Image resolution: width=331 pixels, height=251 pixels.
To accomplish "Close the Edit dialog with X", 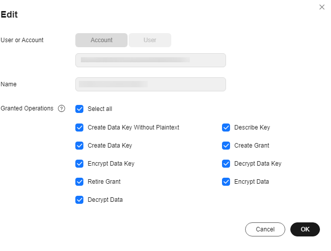I will (322, 7).
